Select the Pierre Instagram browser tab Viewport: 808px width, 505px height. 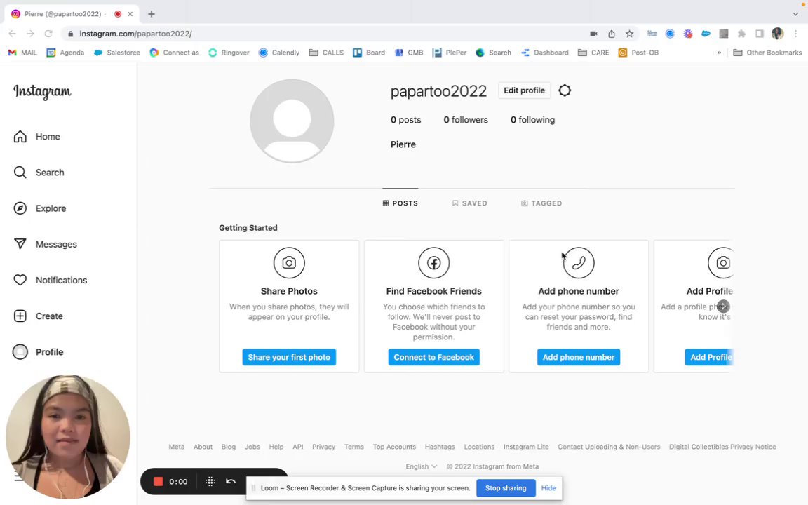[x=72, y=14]
